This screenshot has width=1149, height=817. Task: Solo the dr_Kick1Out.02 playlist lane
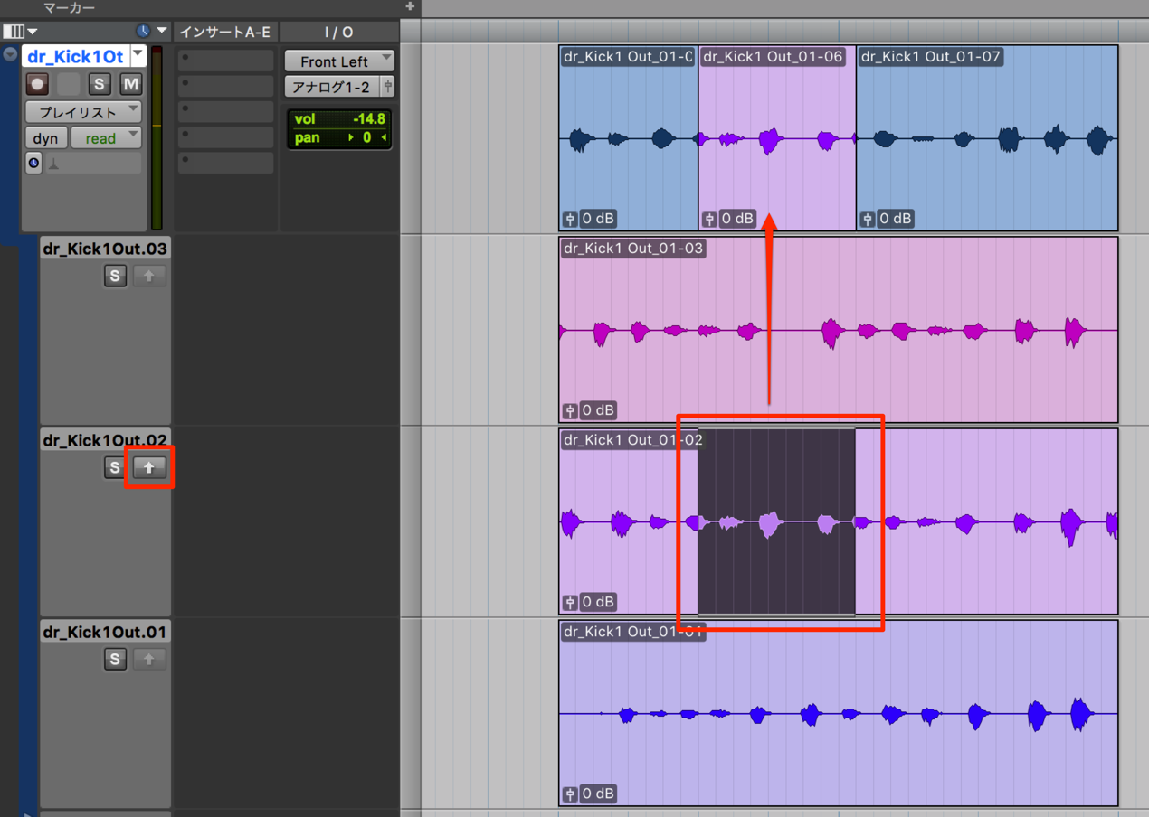(x=114, y=467)
